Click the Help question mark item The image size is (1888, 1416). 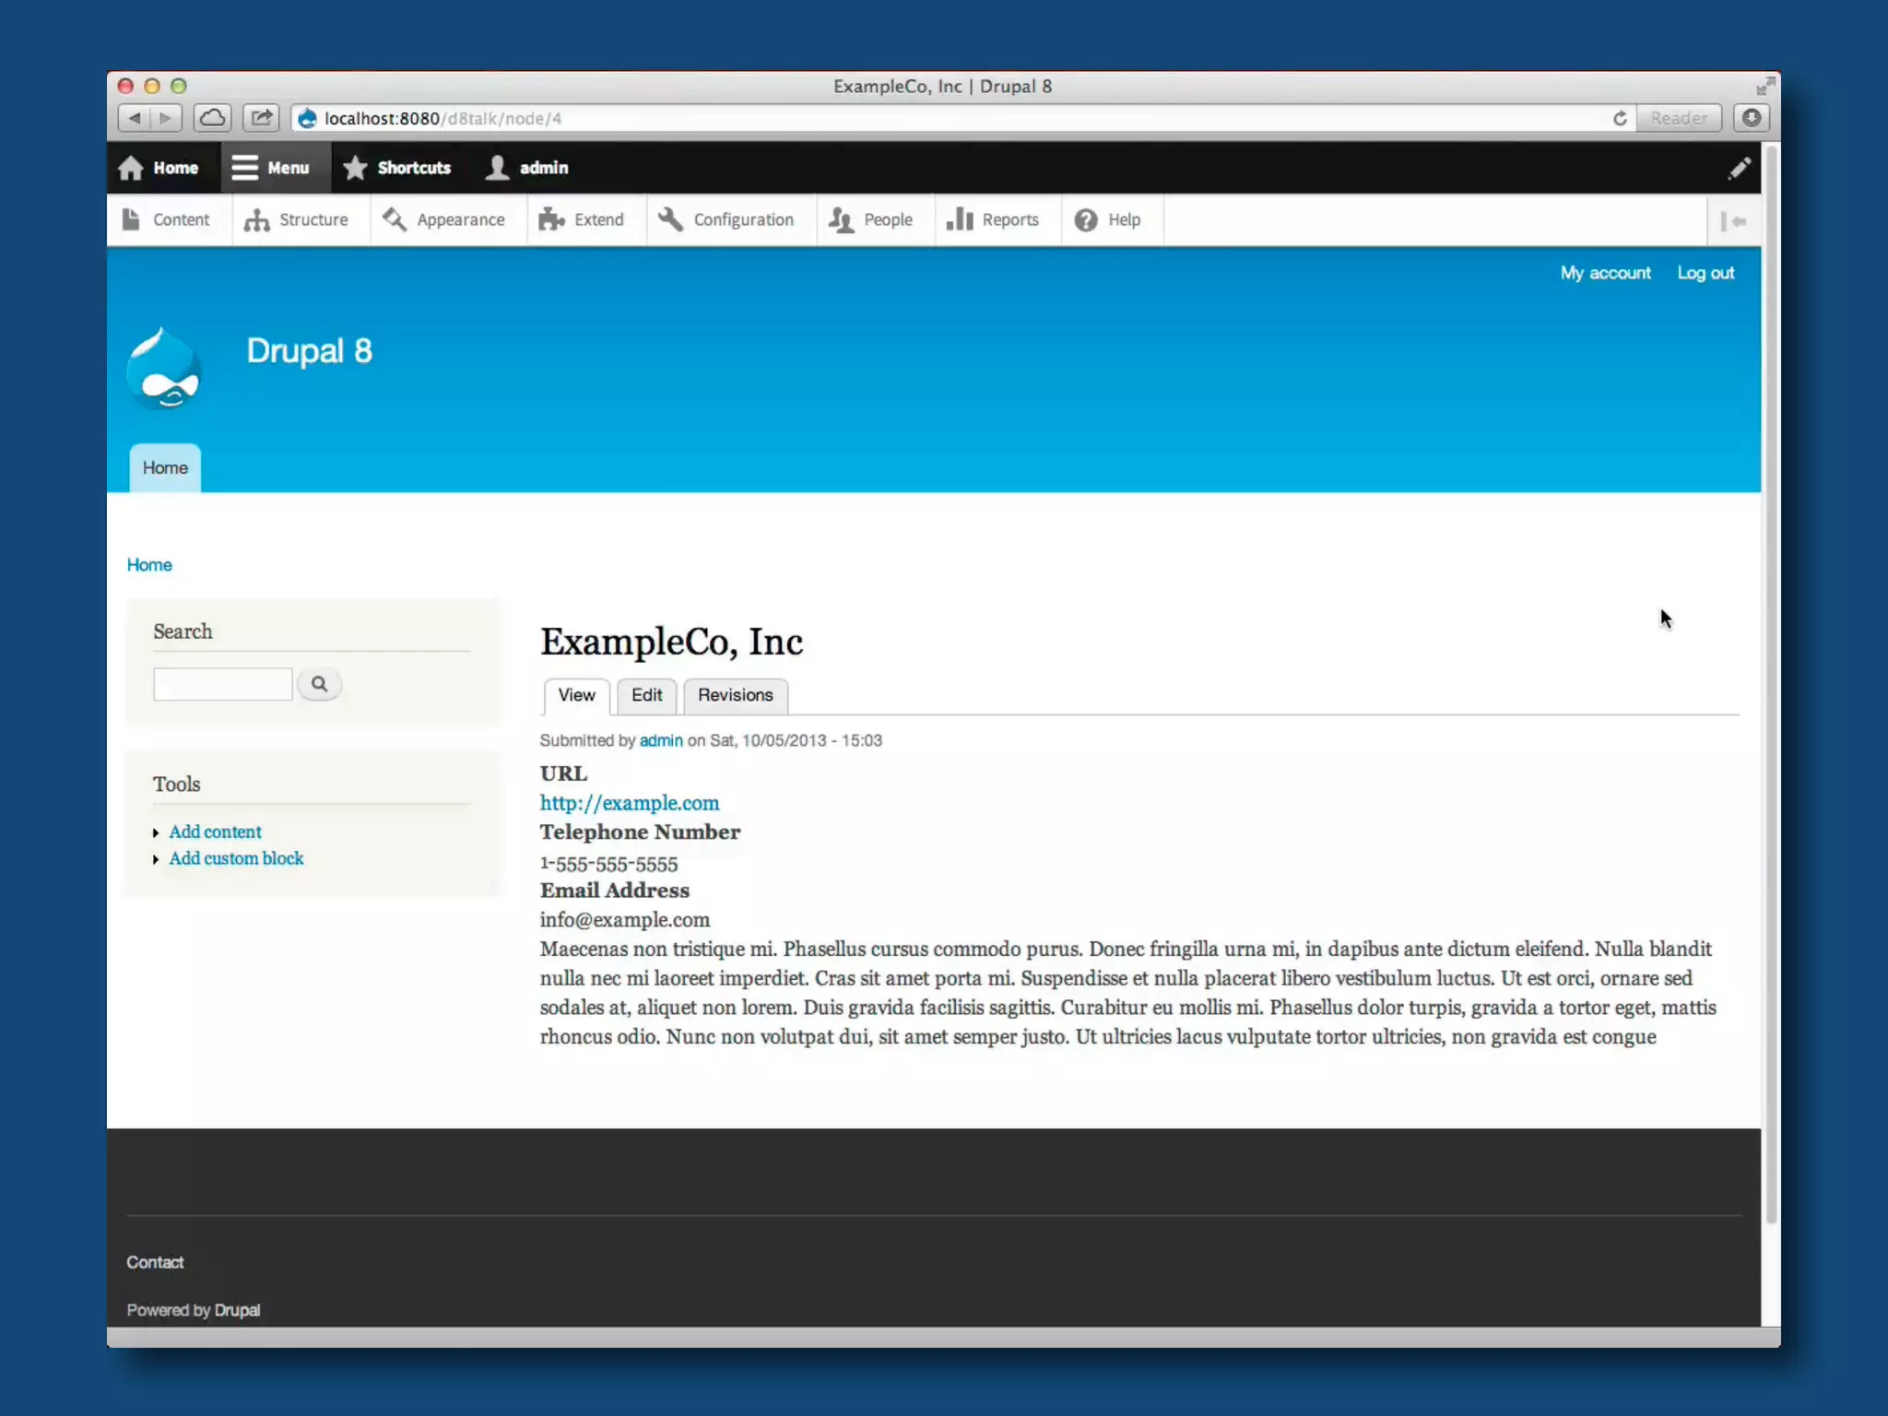tap(1108, 220)
